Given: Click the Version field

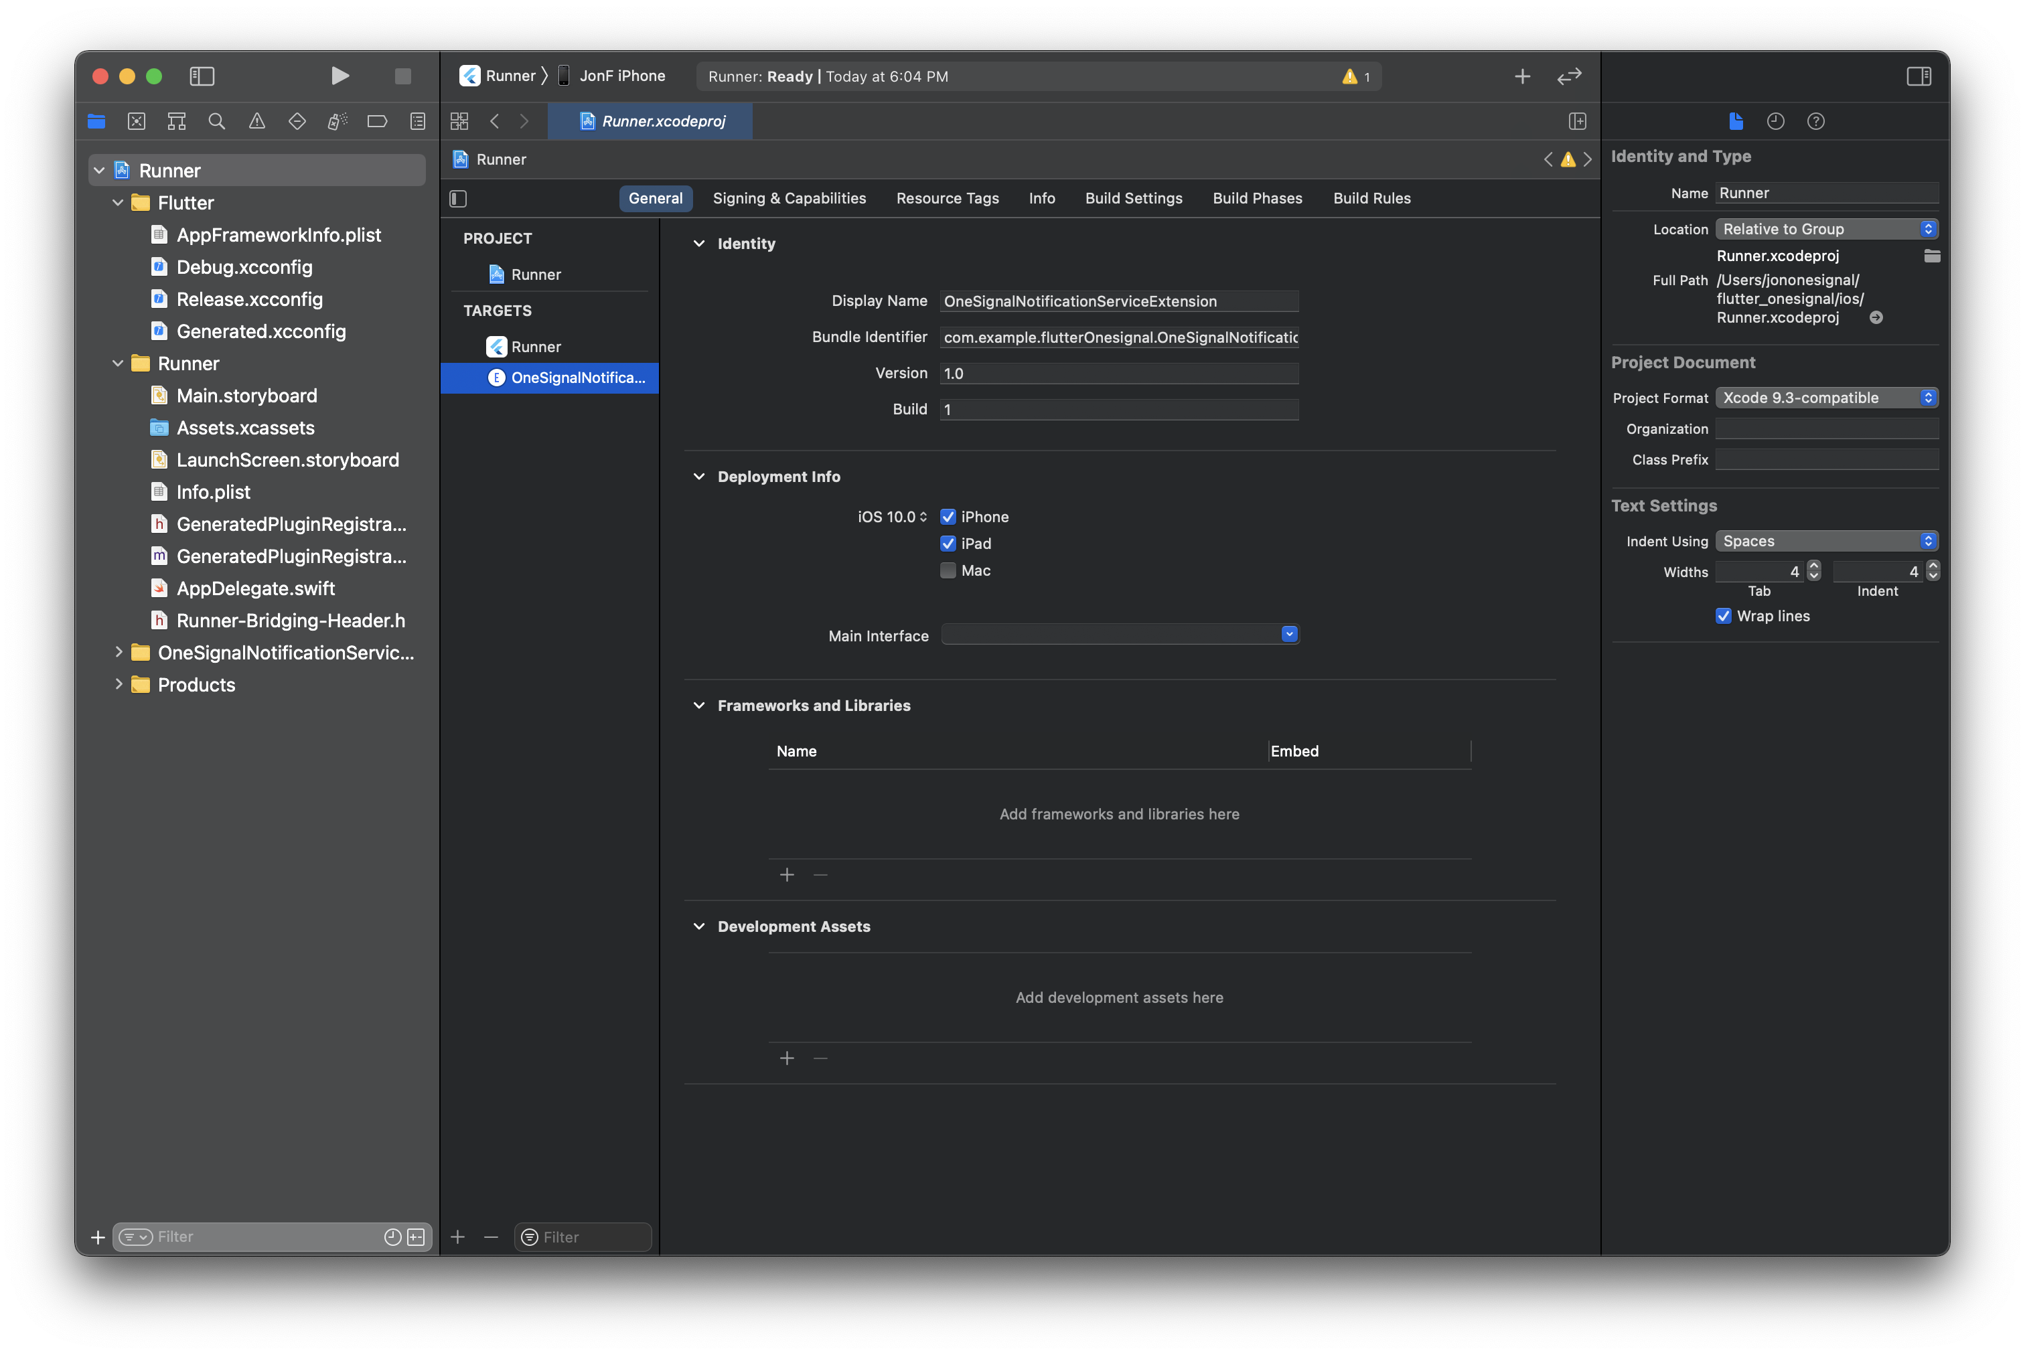Looking at the screenshot, I should coord(1119,374).
